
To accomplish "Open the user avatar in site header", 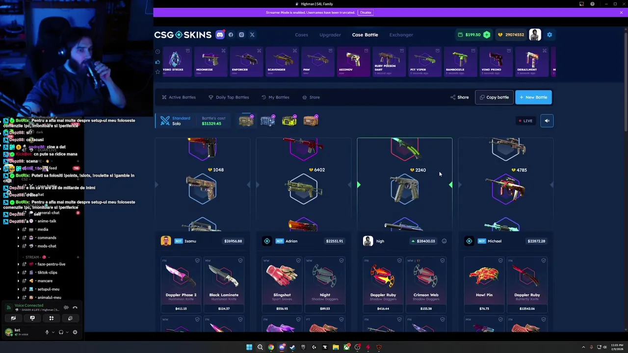I will click(535, 35).
